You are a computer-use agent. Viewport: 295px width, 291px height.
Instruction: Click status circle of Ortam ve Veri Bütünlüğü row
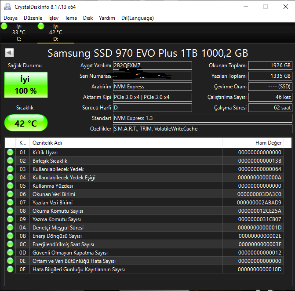click(10, 261)
